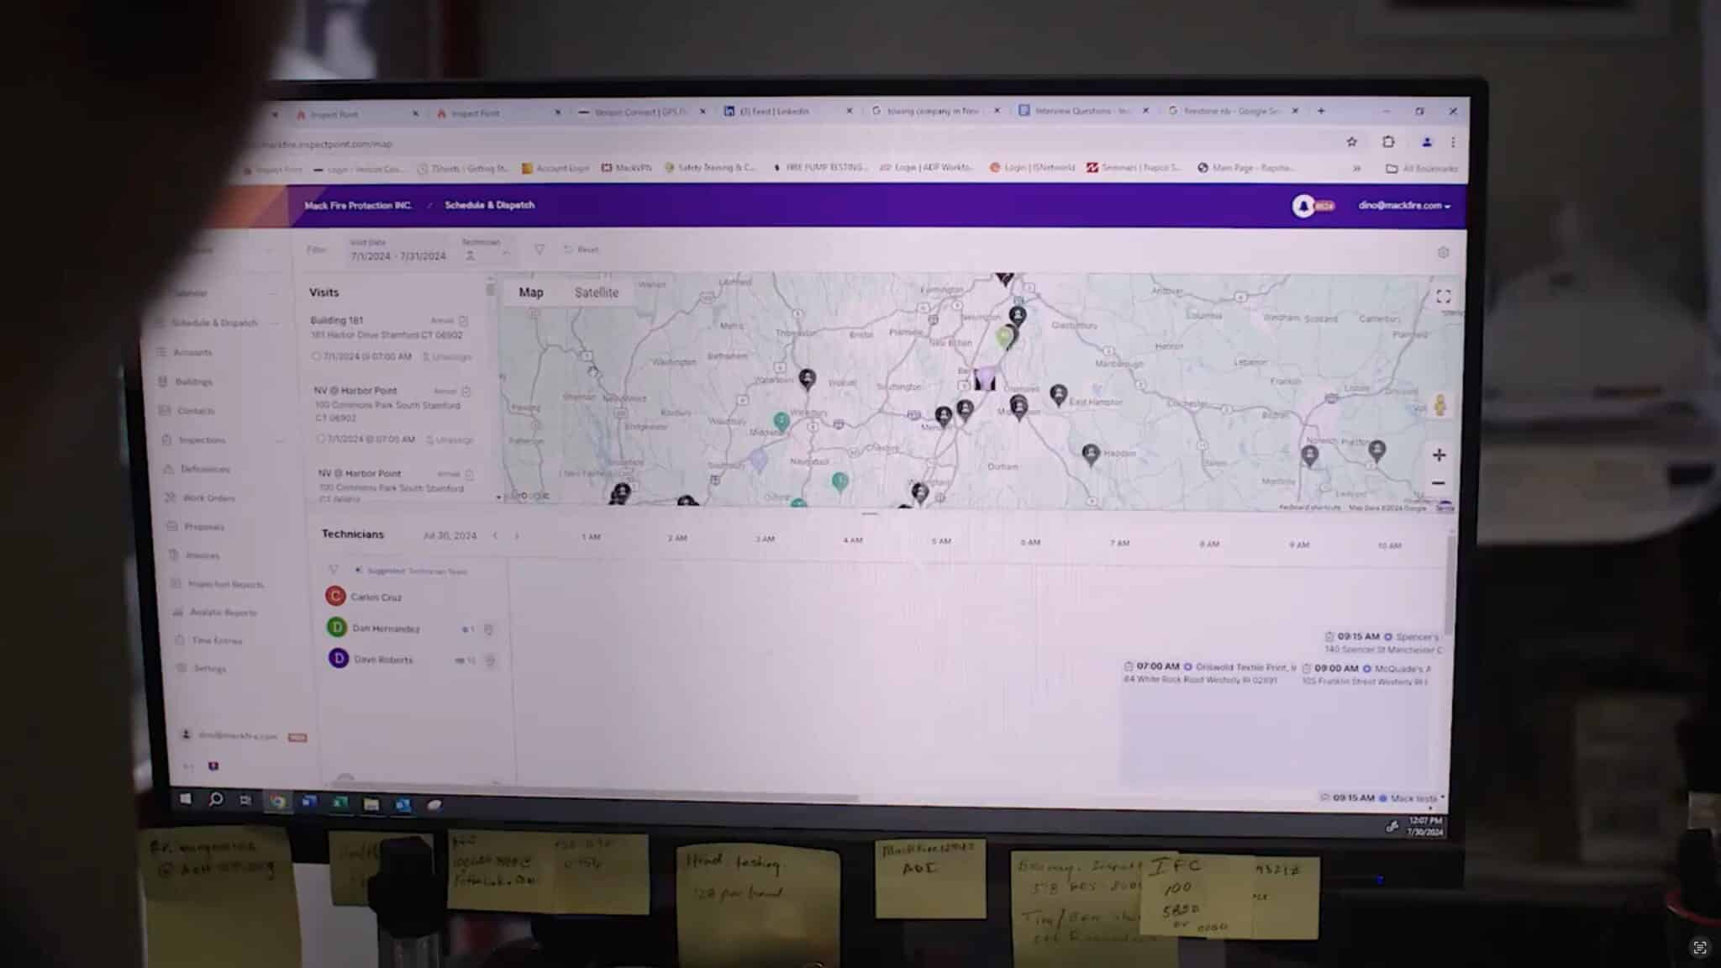Switch to the LinkedIn Feed browser tab
Image resolution: width=1721 pixels, height=968 pixels.
(773, 111)
